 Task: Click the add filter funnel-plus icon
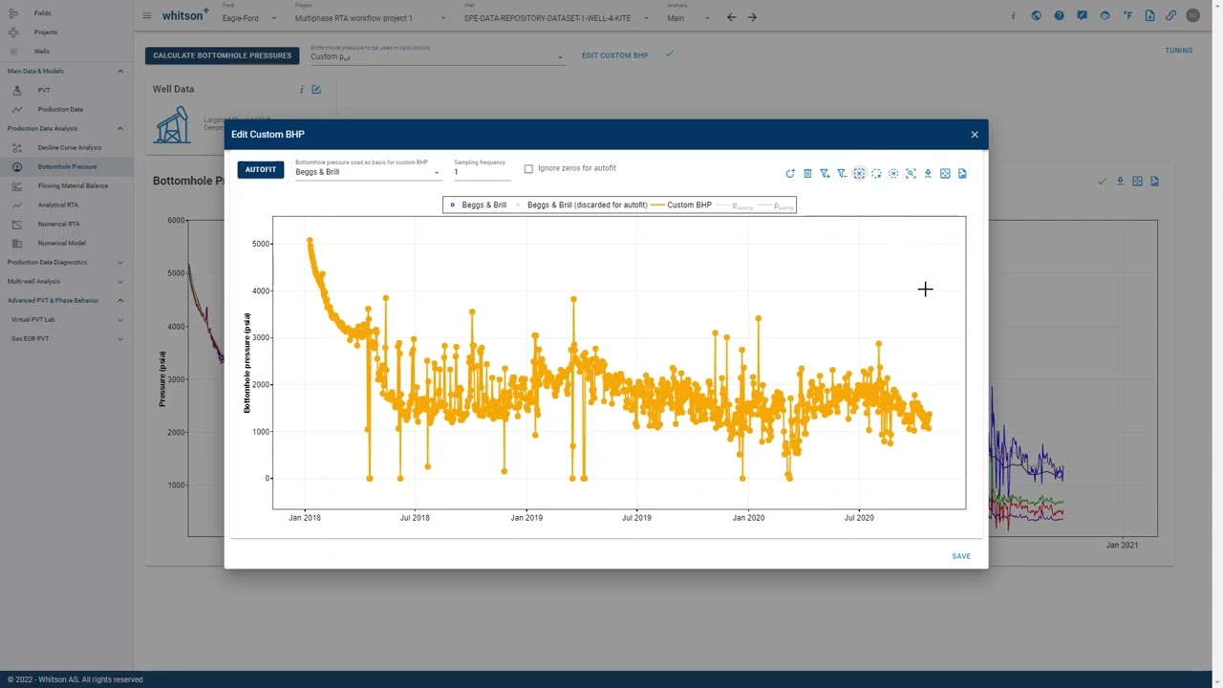pos(825,174)
